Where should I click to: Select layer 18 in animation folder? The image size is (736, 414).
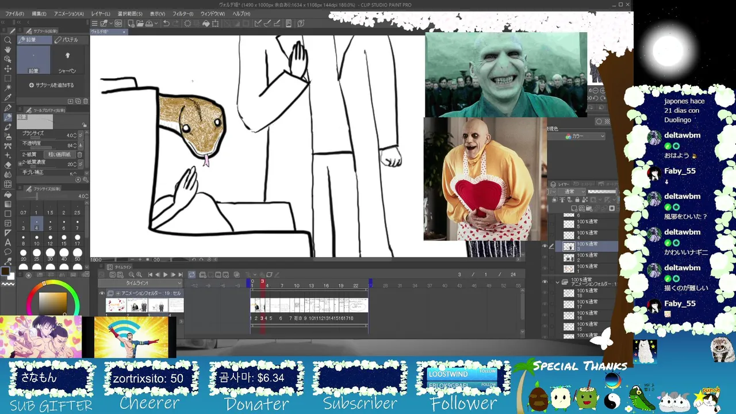point(588,293)
